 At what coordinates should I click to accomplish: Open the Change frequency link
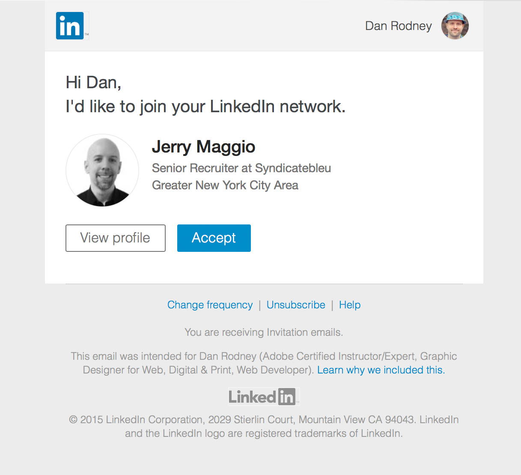[x=210, y=305]
